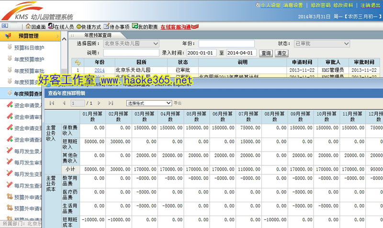Open 资金申请录入 sidebar item

(28, 105)
